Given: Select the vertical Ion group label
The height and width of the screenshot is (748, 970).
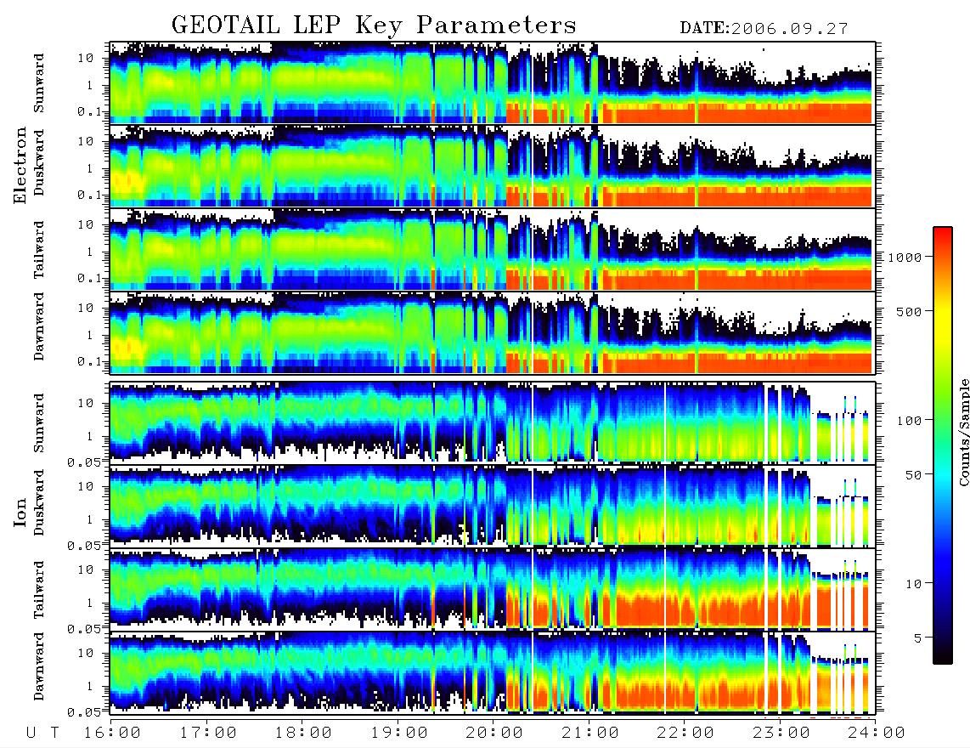Looking at the screenshot, I should pos(20,513).
